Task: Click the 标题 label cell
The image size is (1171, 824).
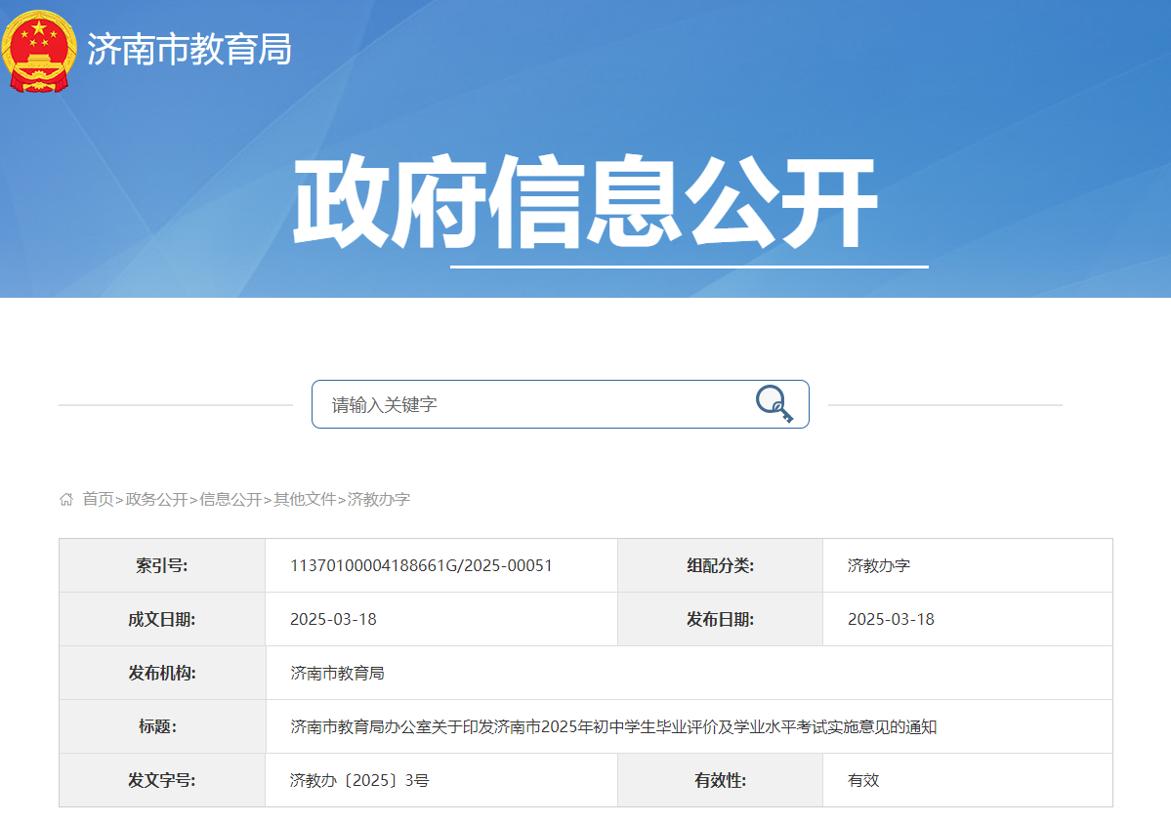Action: pos(162,727)
